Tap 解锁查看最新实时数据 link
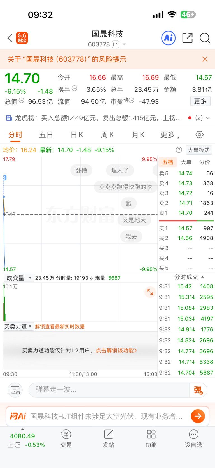This screenshot has height=468, width=215. pyautogui.click(x=60, y=327)
